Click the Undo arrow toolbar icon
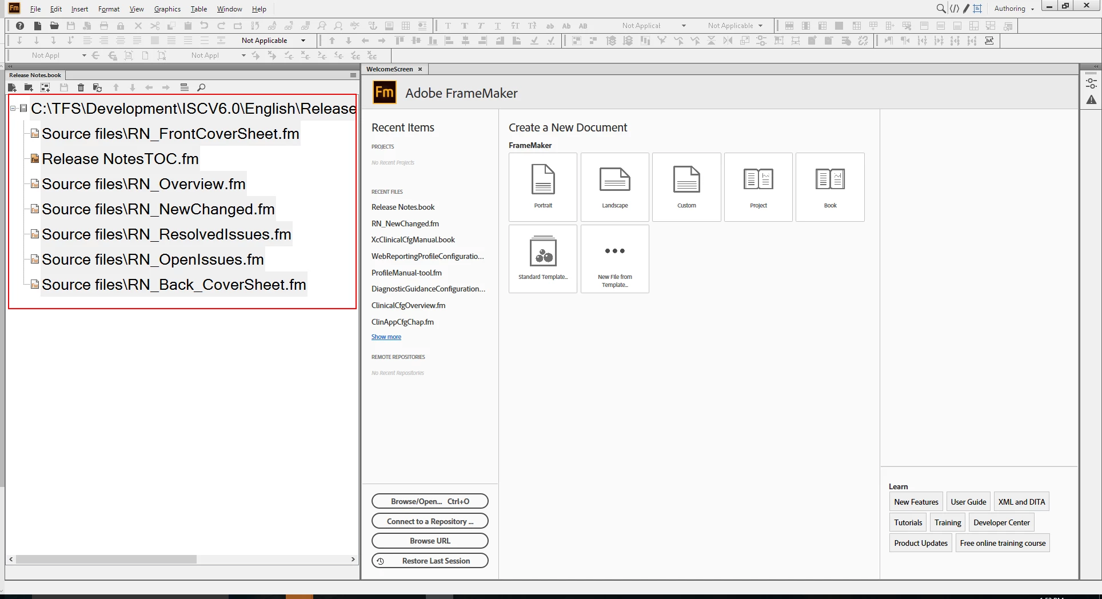Viewport: 1102px width, 599px height. click(x=204, y=26)
